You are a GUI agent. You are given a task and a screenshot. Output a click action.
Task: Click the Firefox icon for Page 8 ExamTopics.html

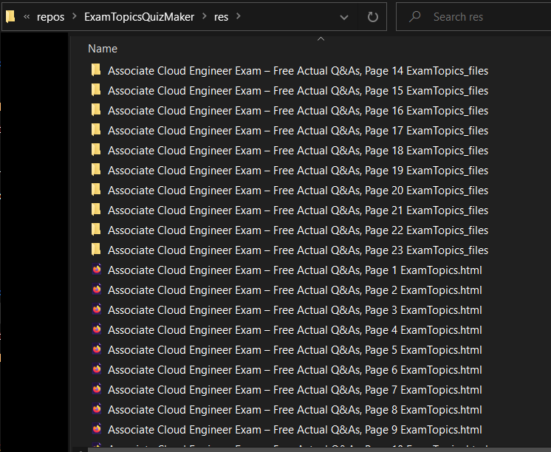click(97, 408)
